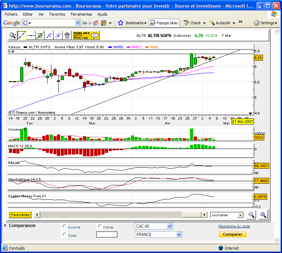Open the Ver menu

tap(41, 14)
